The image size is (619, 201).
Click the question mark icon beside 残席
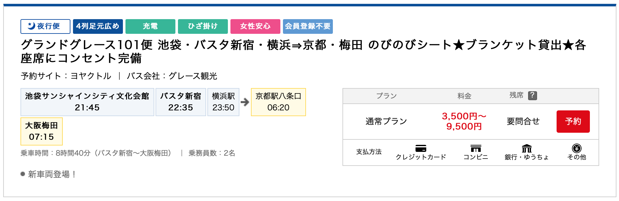coord(532,95)
